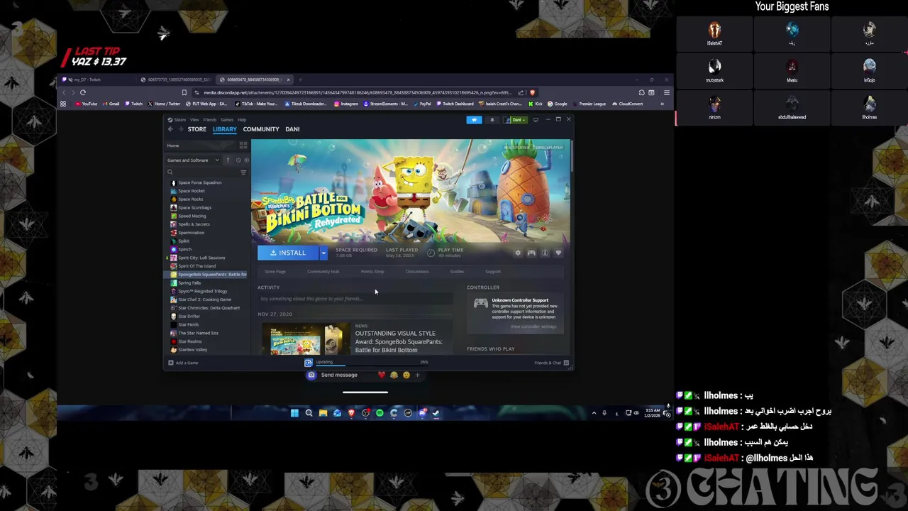Open the Games menu
908x511 pixels.
227,120
